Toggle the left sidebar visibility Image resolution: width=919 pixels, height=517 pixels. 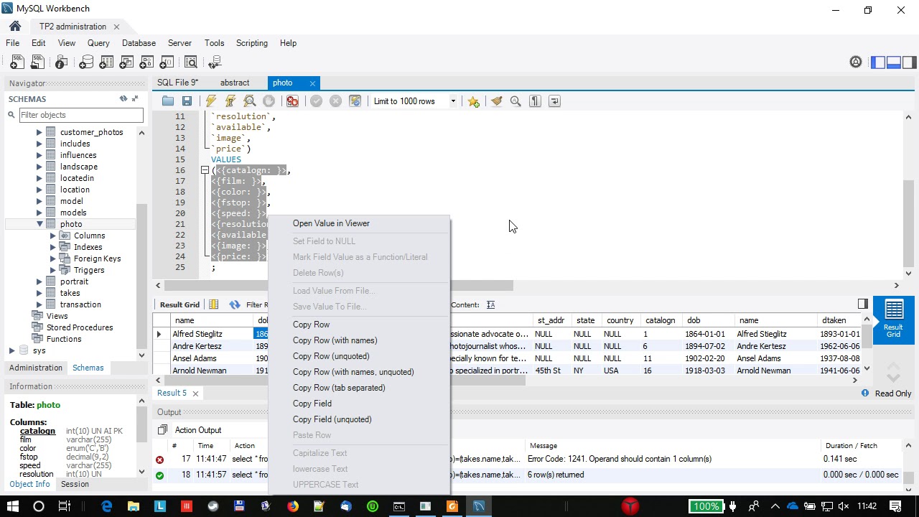pos(878,62)
